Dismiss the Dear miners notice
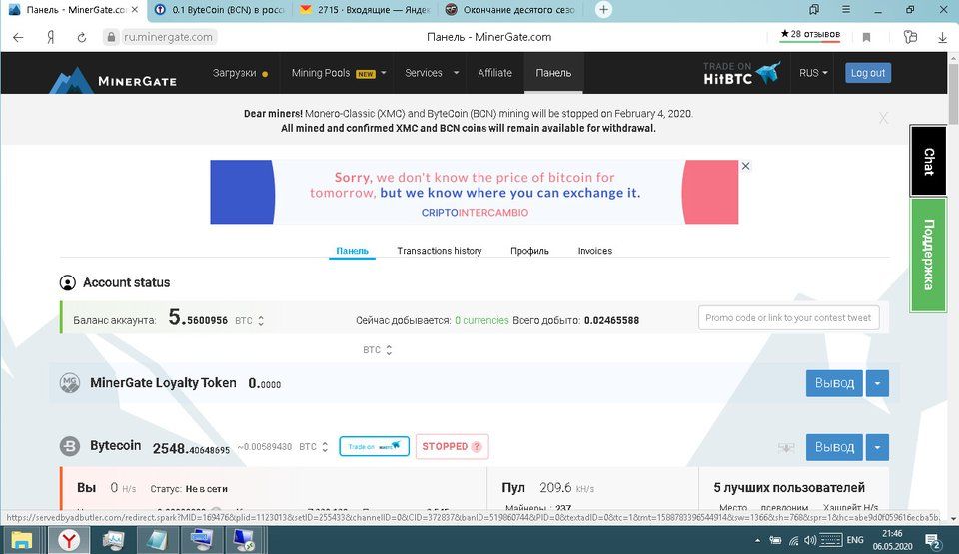Screen dimensions: 959x554 [883, 118]
